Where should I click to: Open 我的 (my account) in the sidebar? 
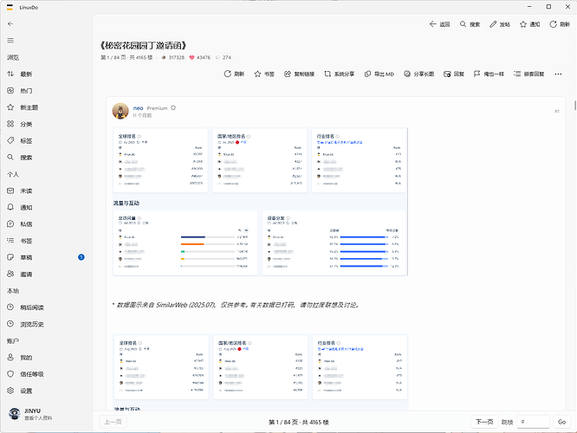pyautogui.click(x=46, y=357)
